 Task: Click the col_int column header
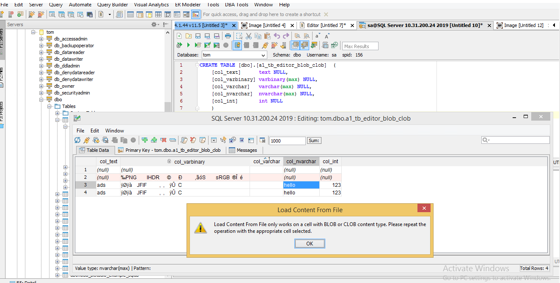click(x=330, y=162)
